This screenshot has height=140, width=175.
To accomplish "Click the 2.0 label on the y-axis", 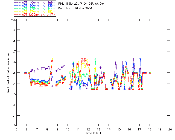I will point(13,20).
